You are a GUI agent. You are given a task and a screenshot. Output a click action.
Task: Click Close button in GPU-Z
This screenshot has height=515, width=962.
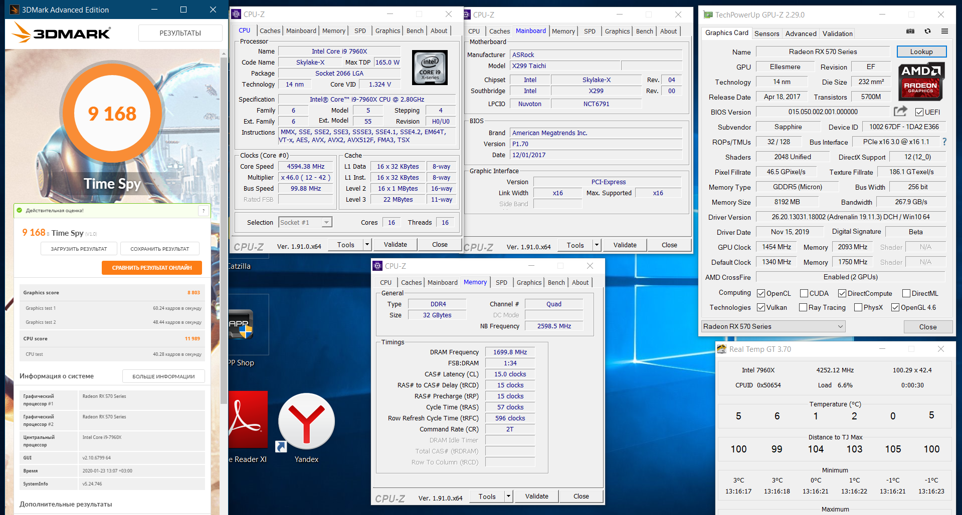(928, 327)
